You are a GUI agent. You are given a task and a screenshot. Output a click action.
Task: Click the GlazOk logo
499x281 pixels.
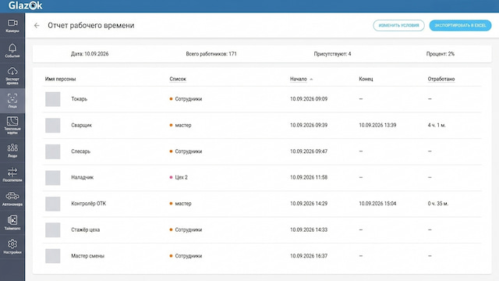(25, 5)
